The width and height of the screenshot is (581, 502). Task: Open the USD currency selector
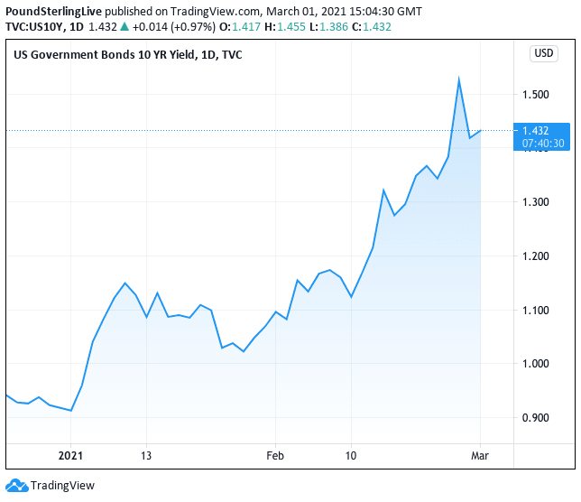544,53
